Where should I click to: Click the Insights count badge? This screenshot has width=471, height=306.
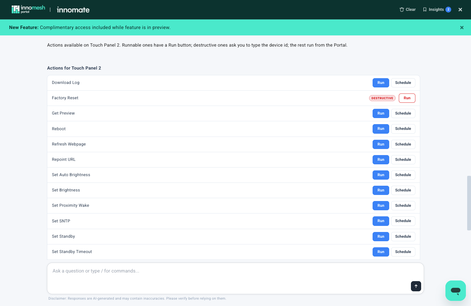(x=448, y=10)
